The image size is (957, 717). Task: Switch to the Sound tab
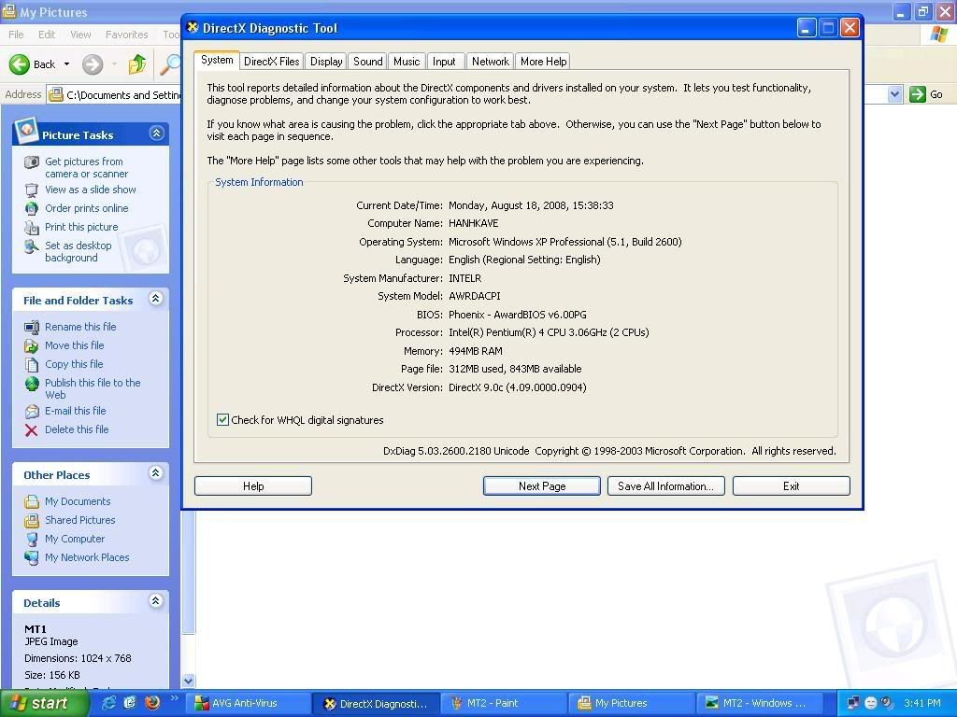coord(367,62)
